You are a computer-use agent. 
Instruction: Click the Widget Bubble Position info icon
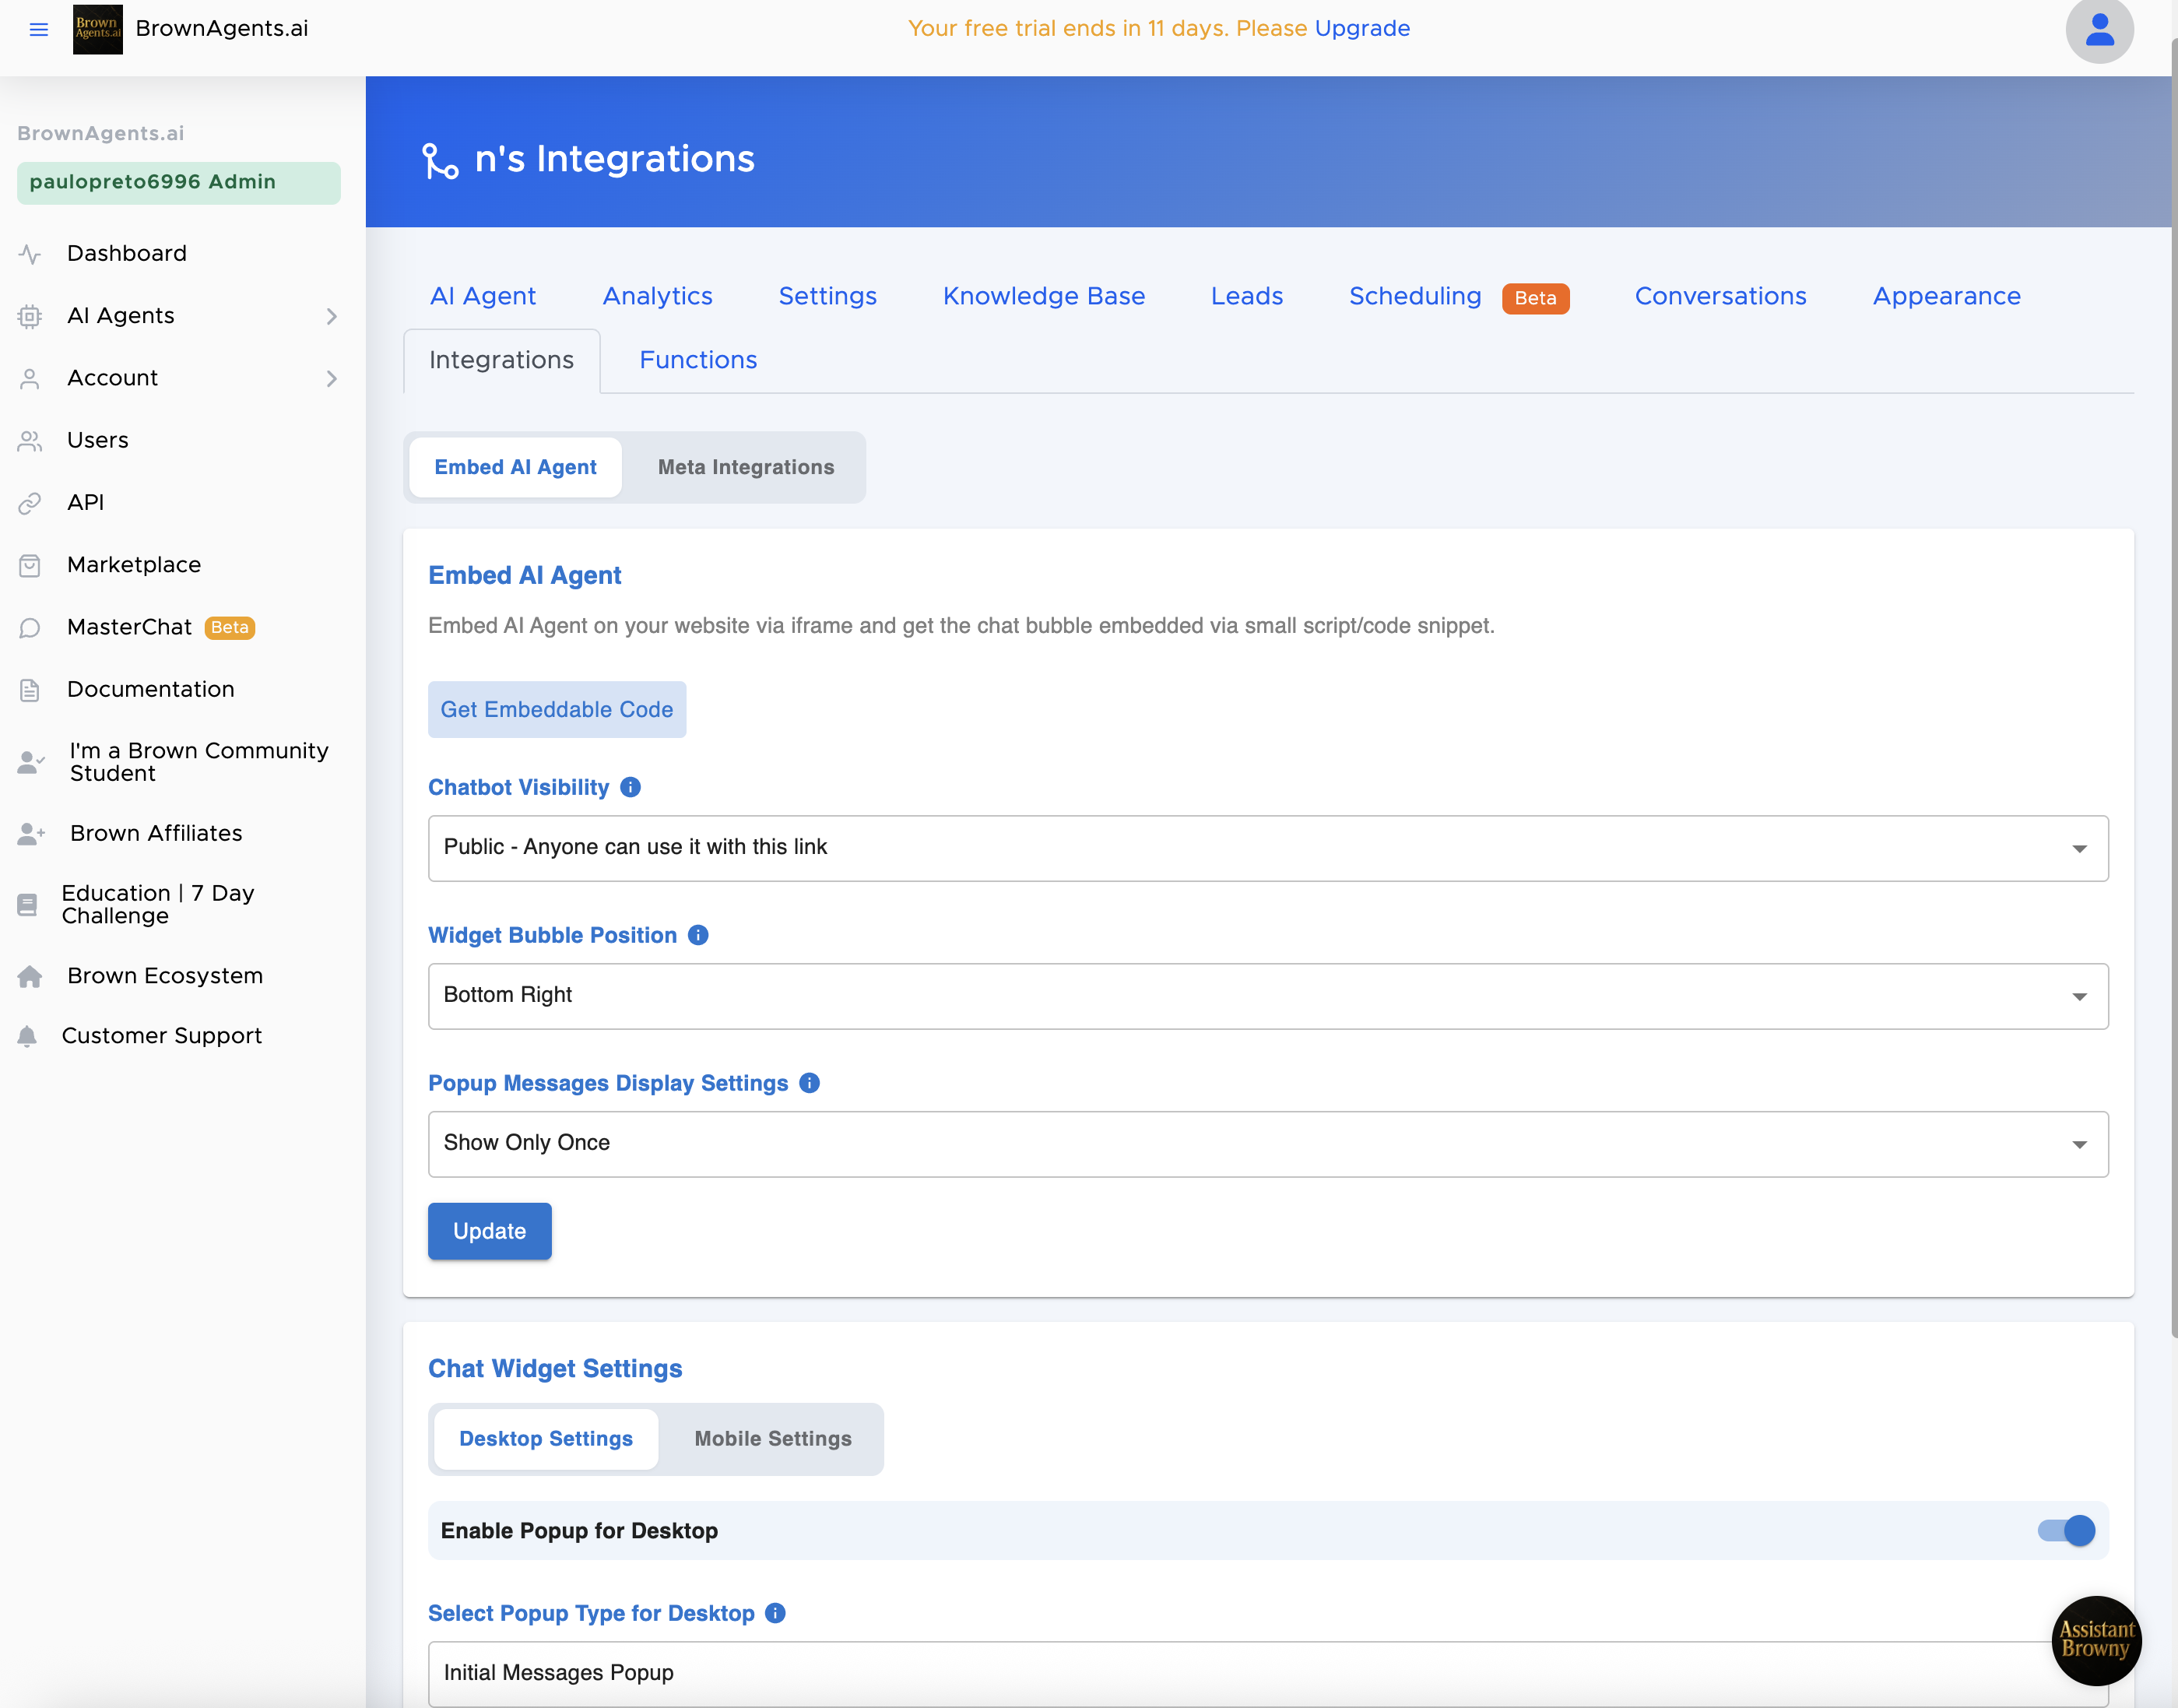click(698, 935)
